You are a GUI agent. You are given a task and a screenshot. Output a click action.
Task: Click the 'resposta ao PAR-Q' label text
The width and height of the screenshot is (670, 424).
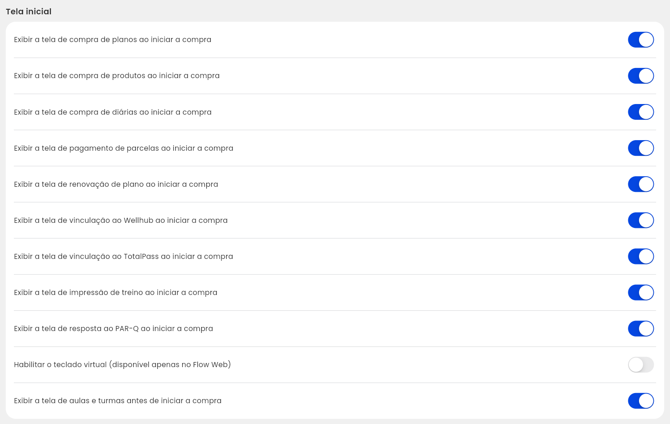[x=113, y=329]
